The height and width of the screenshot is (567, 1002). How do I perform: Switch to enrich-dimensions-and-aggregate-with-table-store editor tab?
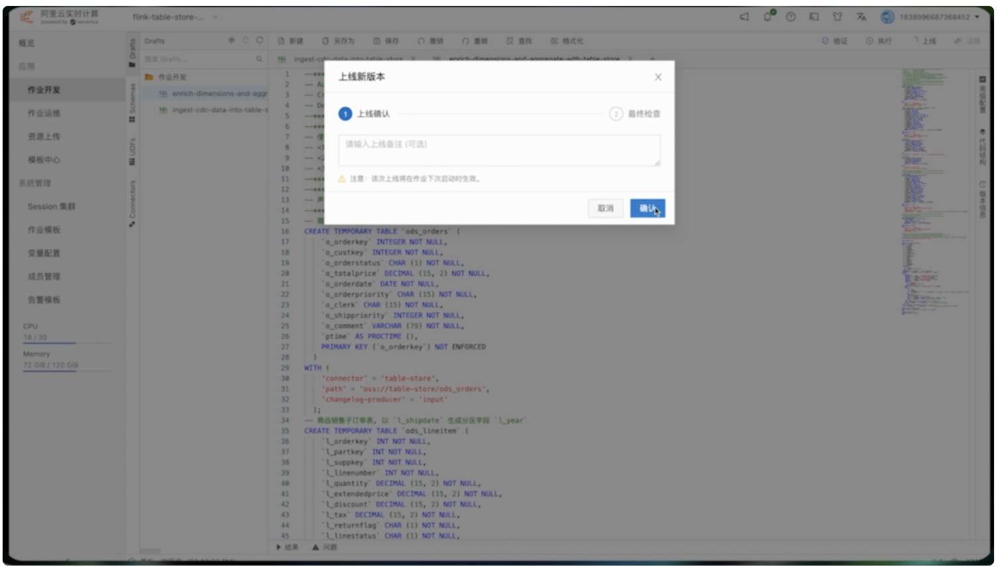[x=534, y=59]
